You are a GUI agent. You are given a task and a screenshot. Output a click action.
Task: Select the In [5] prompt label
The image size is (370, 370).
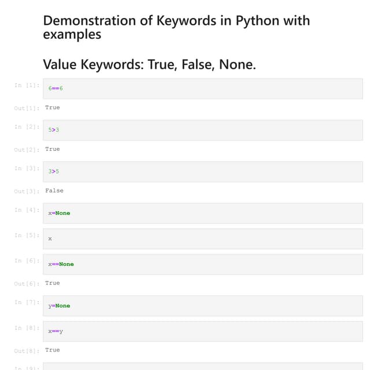(x=27, y=235)
